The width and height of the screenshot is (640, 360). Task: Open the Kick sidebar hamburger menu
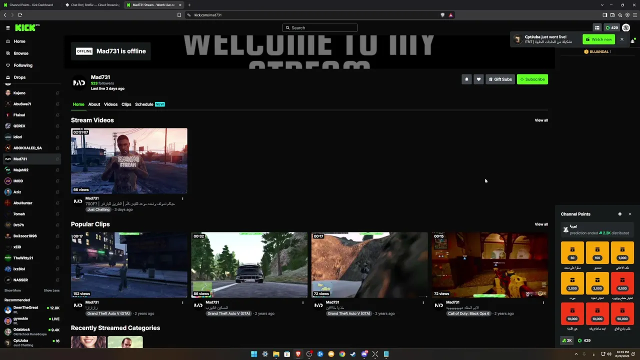click(8, 27)
